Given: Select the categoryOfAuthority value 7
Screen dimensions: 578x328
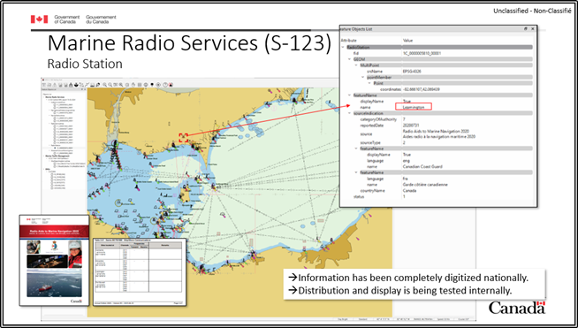Looking at the screenshot, I should [x=404, y=119].
